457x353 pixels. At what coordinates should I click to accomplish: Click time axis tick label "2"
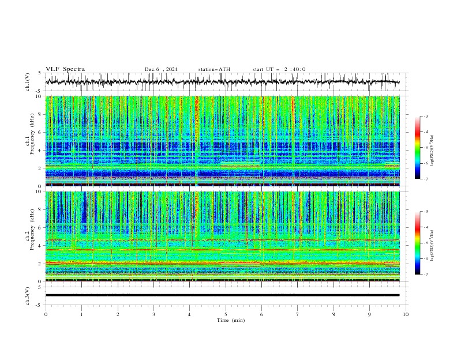click(x=118, y=314)
